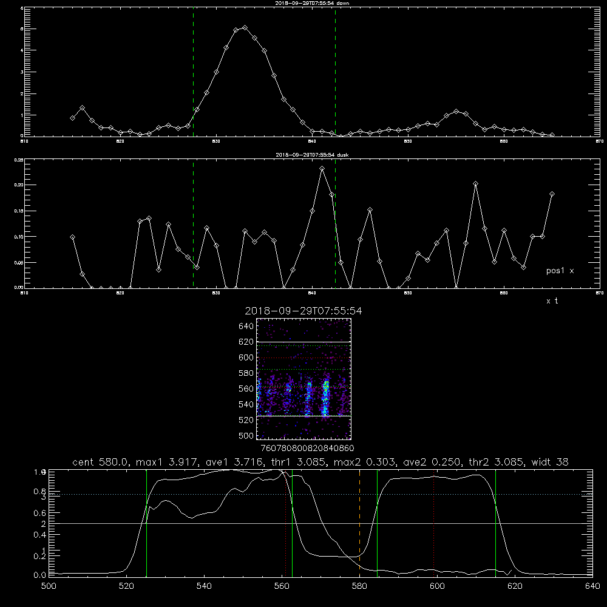
Task: Click the first diamond data point in dawn plot
Action: (x=72, y=118)
